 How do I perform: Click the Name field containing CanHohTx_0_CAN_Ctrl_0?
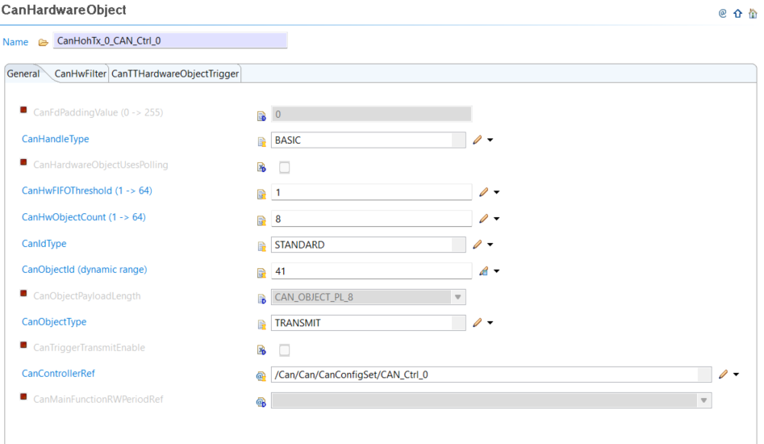point(169,41)
